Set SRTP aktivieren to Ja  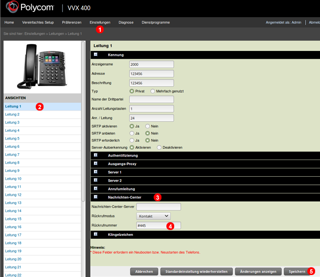coord(132,126)
